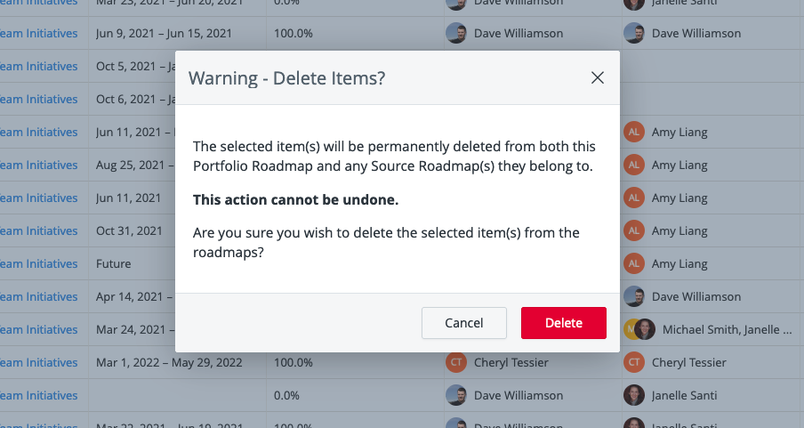Open Team Initiatives link in the Future row
The height and width of the screenshot is (428, 804).
(x=38, y=263)
